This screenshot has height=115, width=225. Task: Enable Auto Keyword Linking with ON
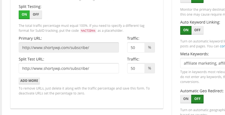point(186,30)
